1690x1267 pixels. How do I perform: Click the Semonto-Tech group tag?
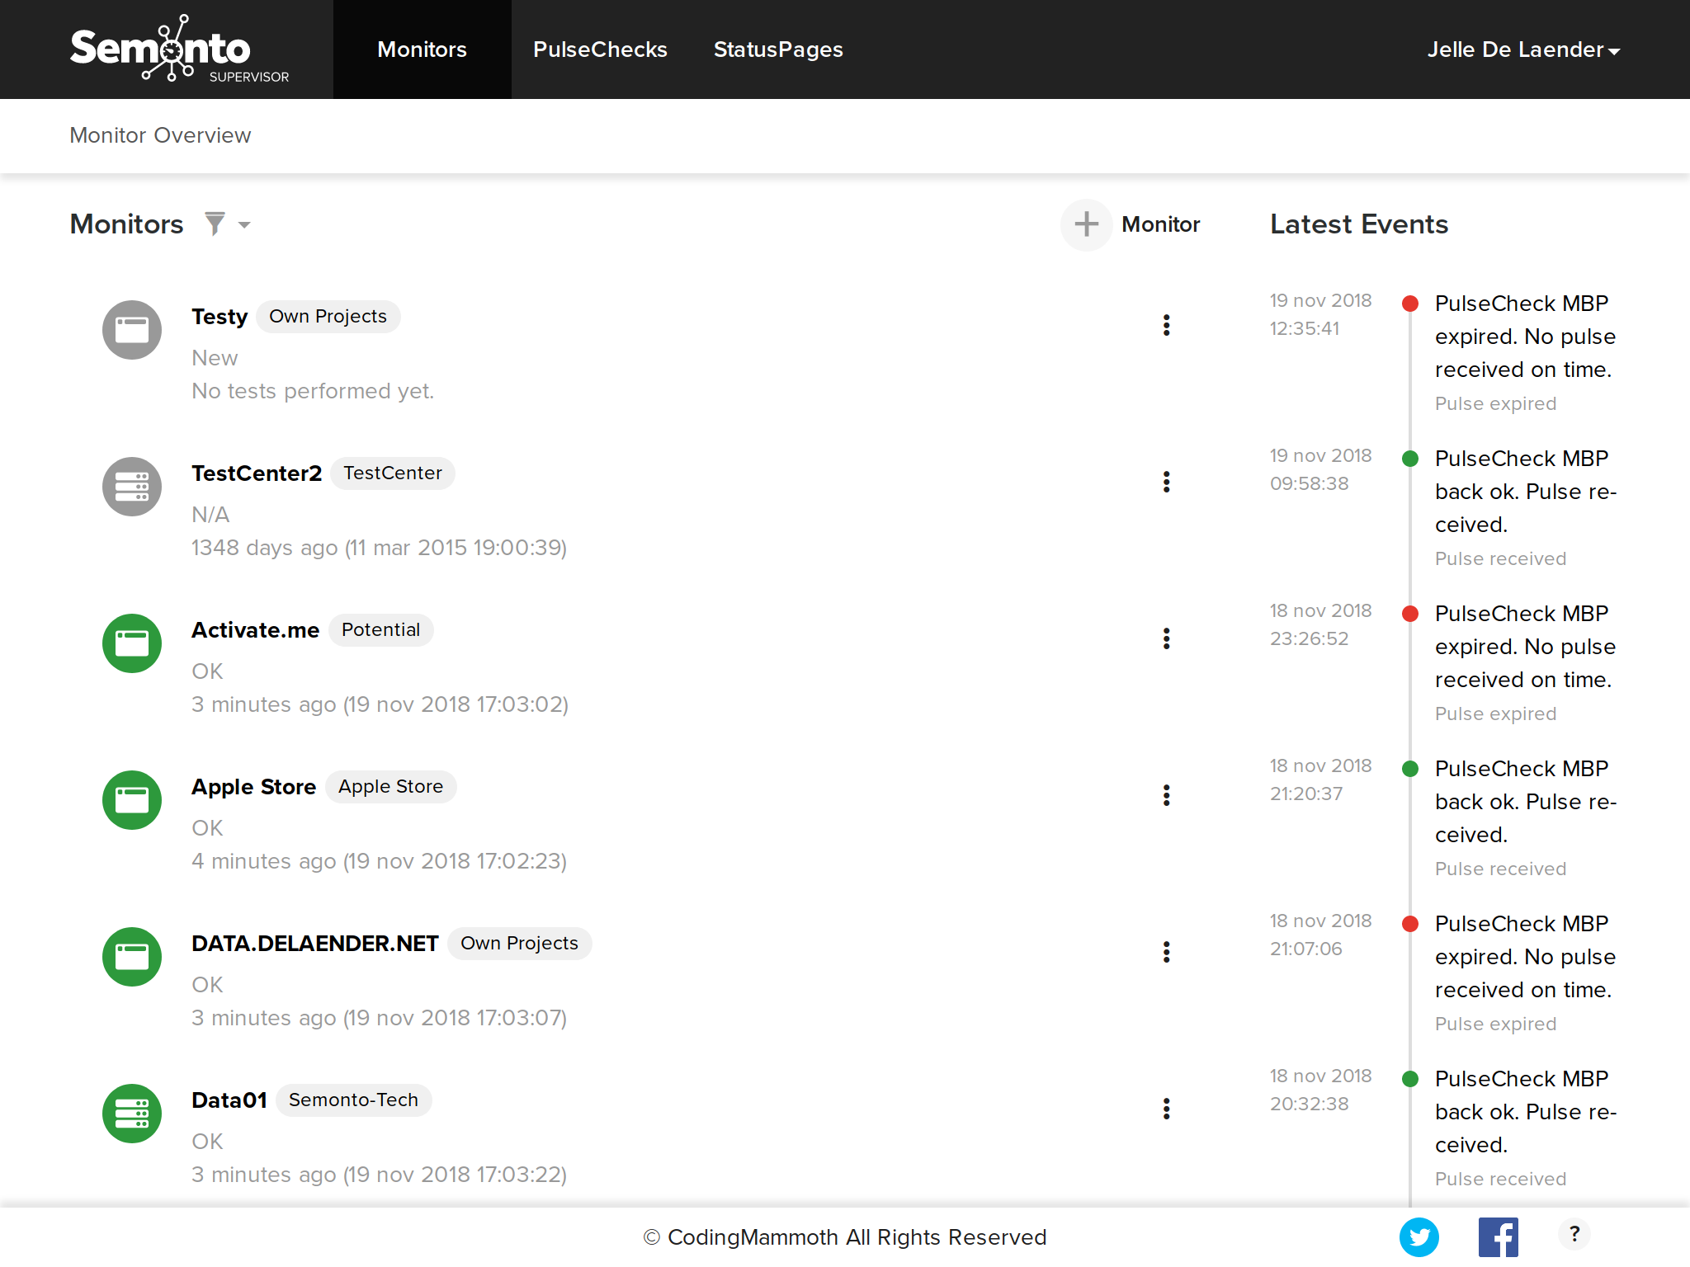pyautogui.click(x=353, y=1100)
